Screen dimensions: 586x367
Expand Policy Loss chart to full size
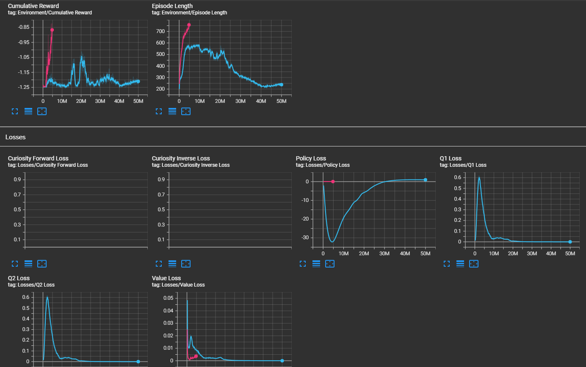click(303, 264)
